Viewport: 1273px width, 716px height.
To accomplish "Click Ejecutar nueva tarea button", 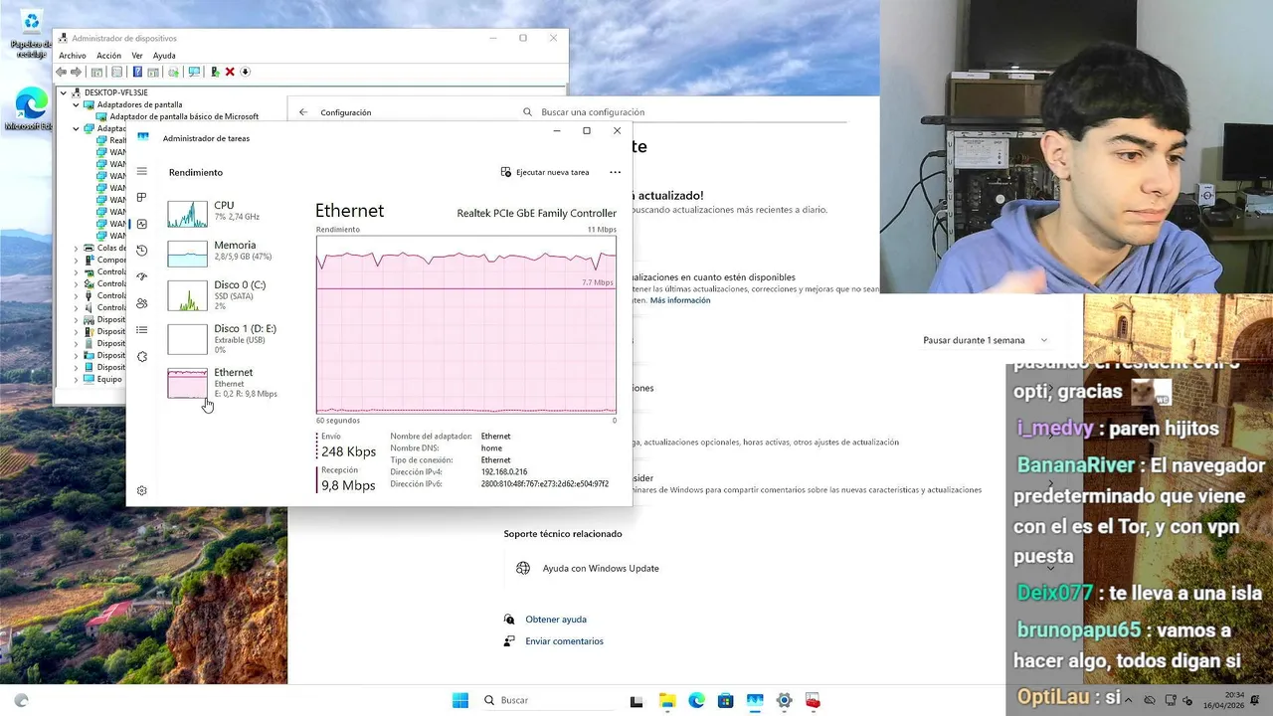I will coord(545,172).
